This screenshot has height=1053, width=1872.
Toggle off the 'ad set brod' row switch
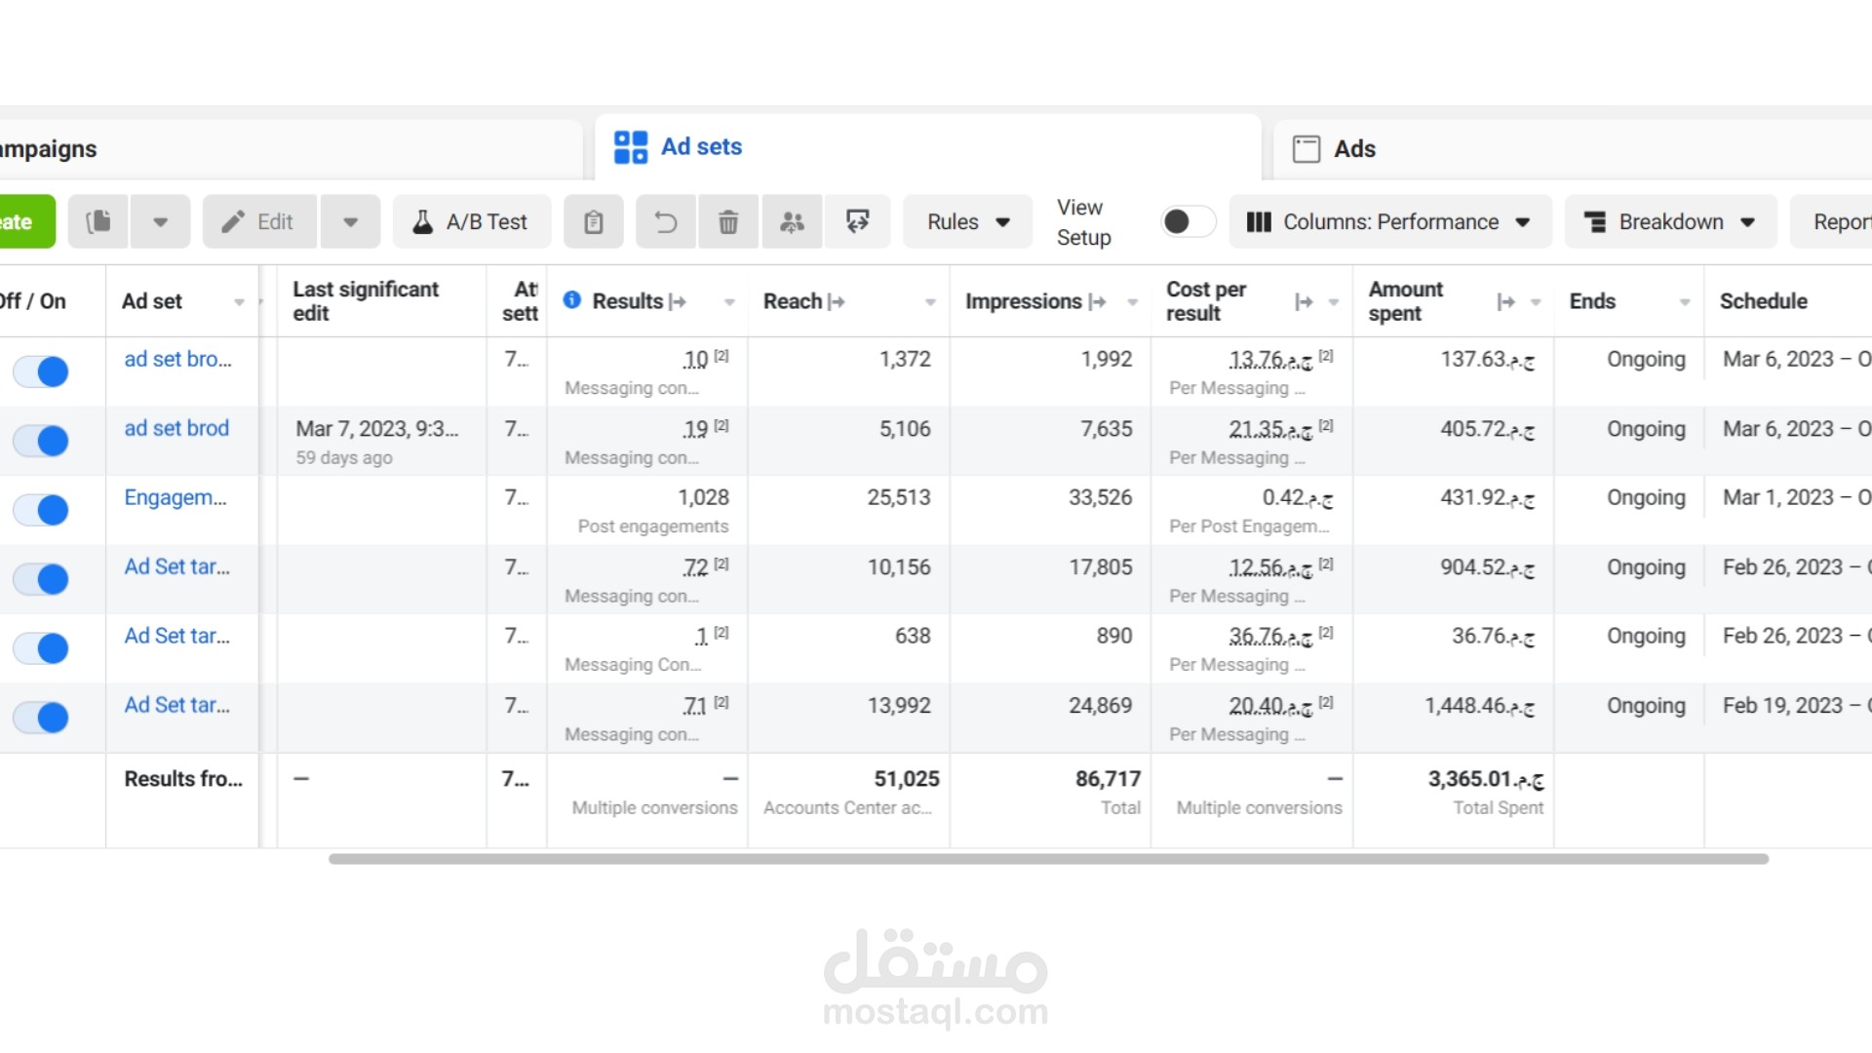[41, 441]
